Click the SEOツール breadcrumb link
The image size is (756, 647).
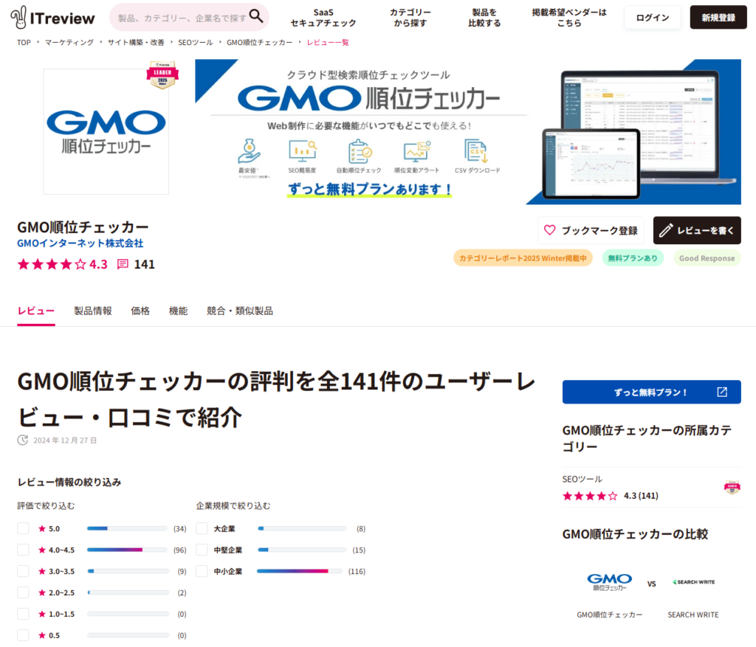(195, 42)
